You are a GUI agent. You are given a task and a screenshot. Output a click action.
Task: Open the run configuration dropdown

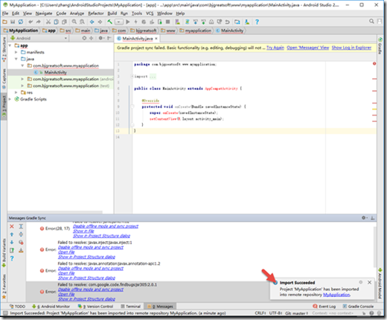click(119, 22)
